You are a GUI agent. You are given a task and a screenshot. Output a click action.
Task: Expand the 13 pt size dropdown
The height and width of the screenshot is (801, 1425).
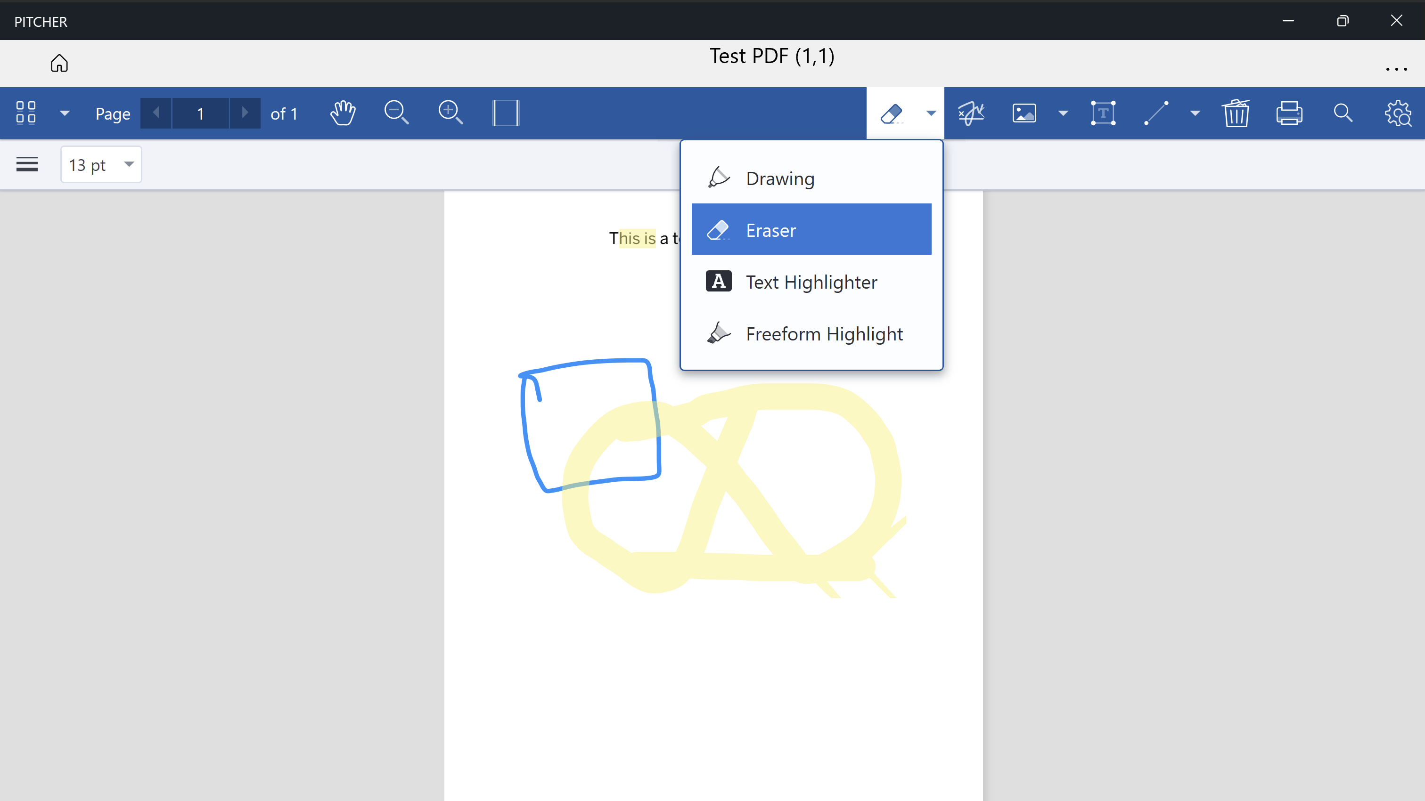pyautogui.click(x=128, y=164)
